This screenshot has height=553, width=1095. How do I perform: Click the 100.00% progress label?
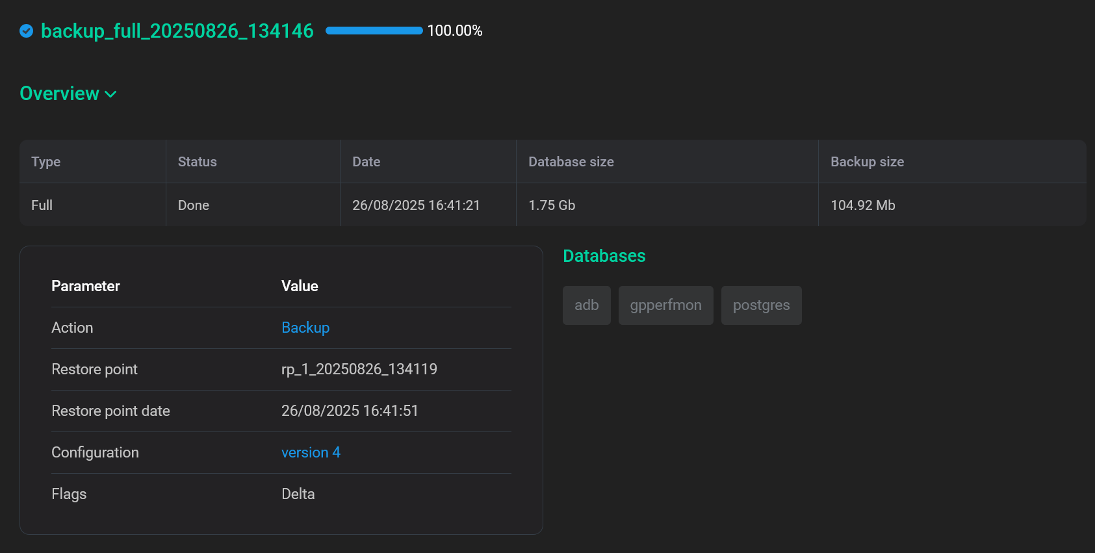(454, 31)
